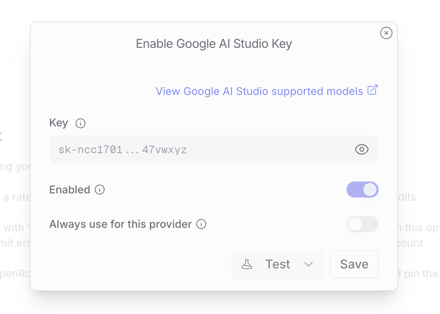This screenshot has width=440, height=314.
Task: Click the eye icon in the key field
Action: coord(362,149)
